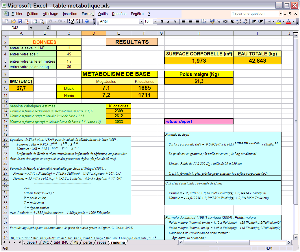Image resolution: width=300 pixels, height=252 pixels.
Task: Click the vertical scrollbar down arrow
Action: click(296, 237)
